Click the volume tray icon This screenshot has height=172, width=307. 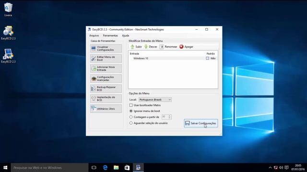281,168
